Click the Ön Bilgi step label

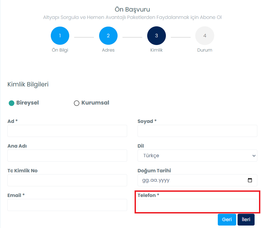tap(60, 50)
